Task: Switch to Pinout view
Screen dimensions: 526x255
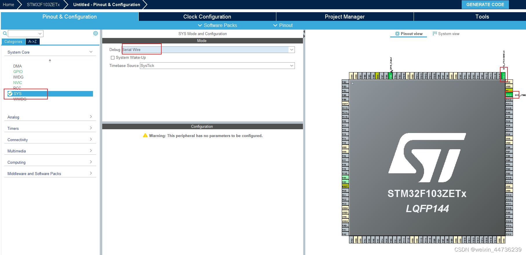Action: pyautogui.click(x=409, y=34)
